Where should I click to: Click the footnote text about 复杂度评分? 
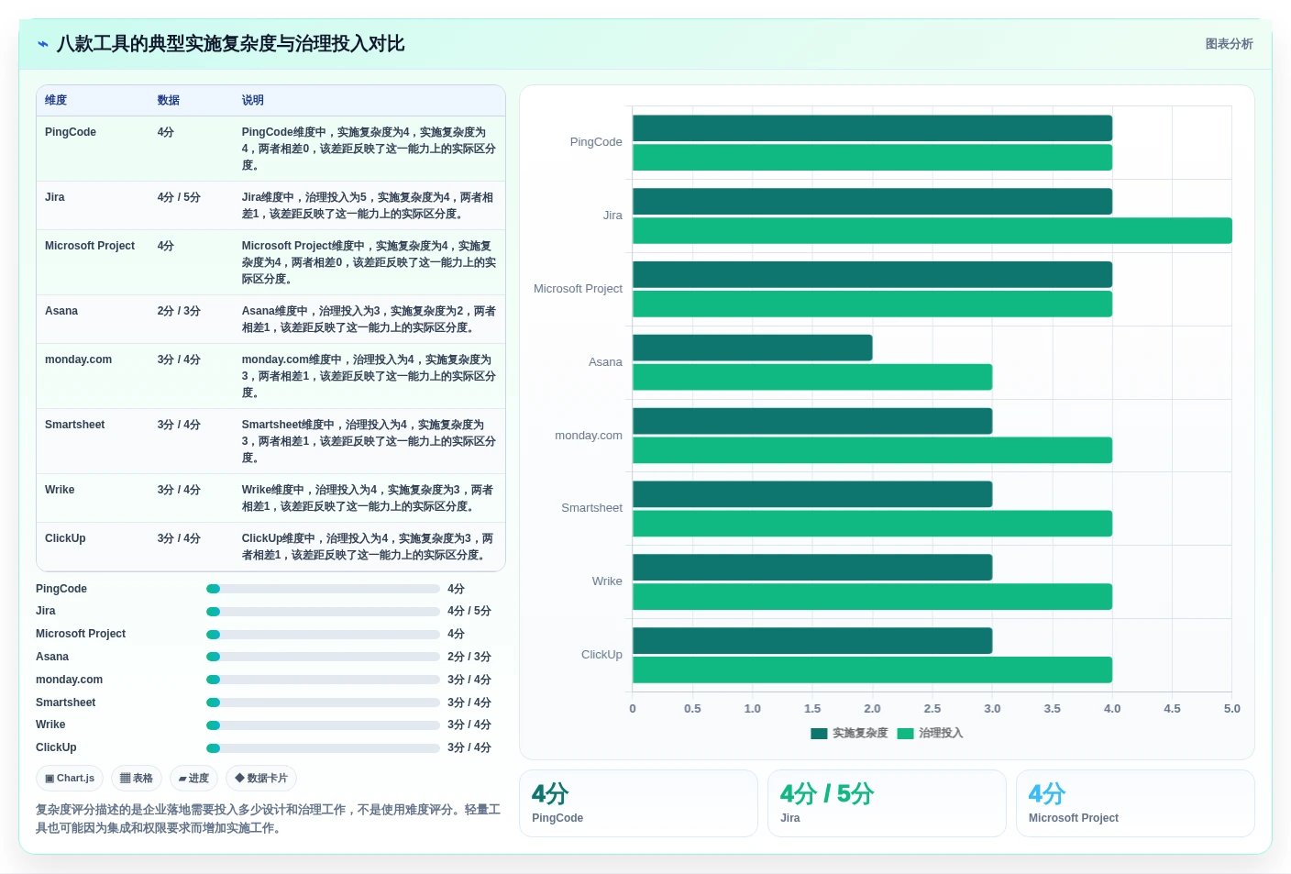point(268,819)
